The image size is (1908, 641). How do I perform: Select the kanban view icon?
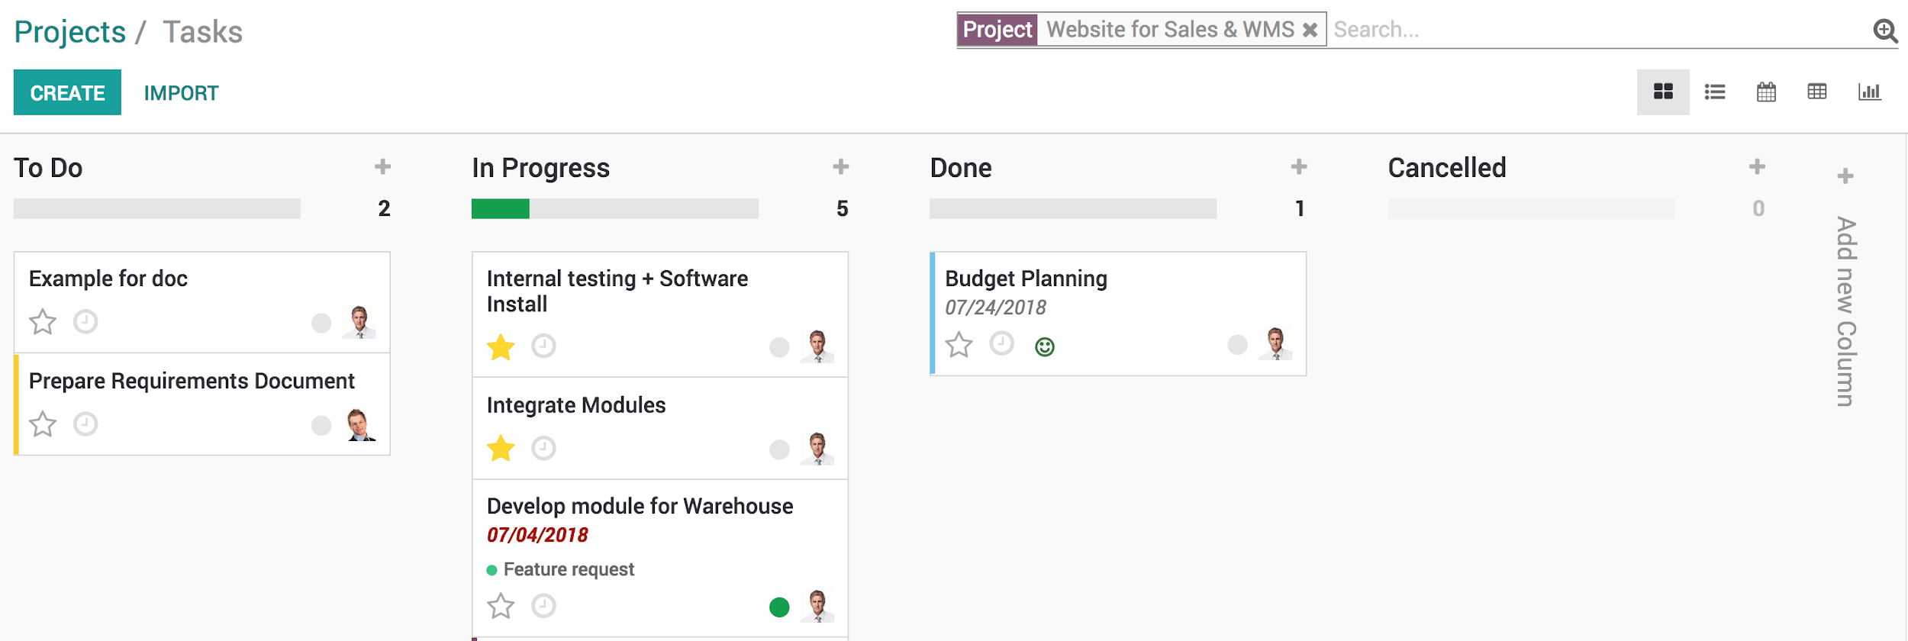[1663, 92]
